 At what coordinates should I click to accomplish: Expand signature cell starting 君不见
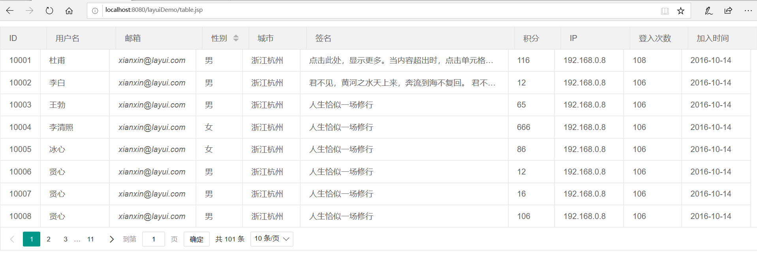coord(404,83)
